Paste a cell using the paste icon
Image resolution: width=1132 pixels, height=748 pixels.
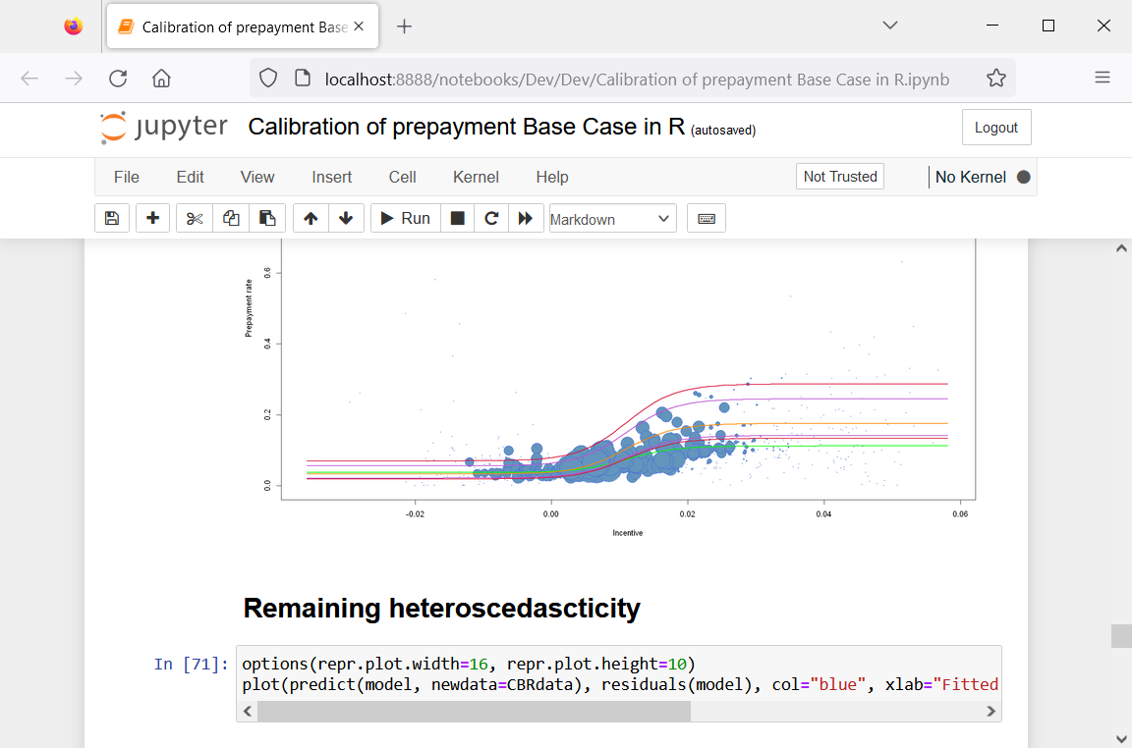tap(267, 217)
